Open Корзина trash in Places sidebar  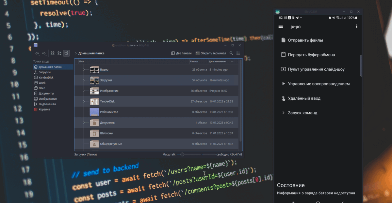[52, 109]
